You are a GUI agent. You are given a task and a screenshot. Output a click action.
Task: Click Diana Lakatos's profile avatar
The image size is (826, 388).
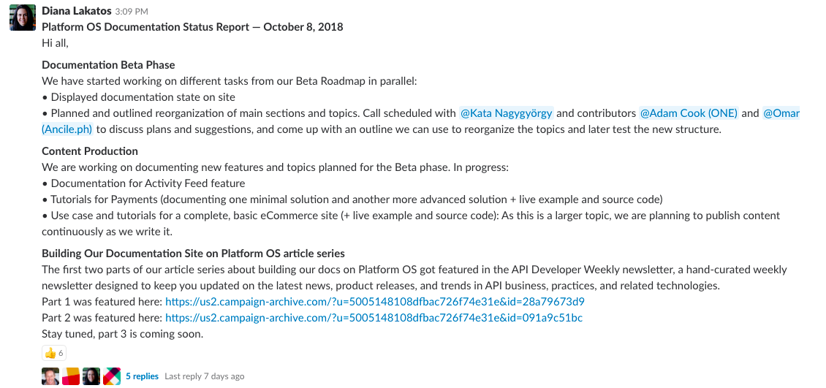pos(22,18)
